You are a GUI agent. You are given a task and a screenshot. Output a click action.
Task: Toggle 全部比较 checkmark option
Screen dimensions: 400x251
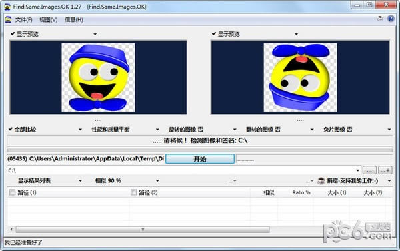click(10, 129)
